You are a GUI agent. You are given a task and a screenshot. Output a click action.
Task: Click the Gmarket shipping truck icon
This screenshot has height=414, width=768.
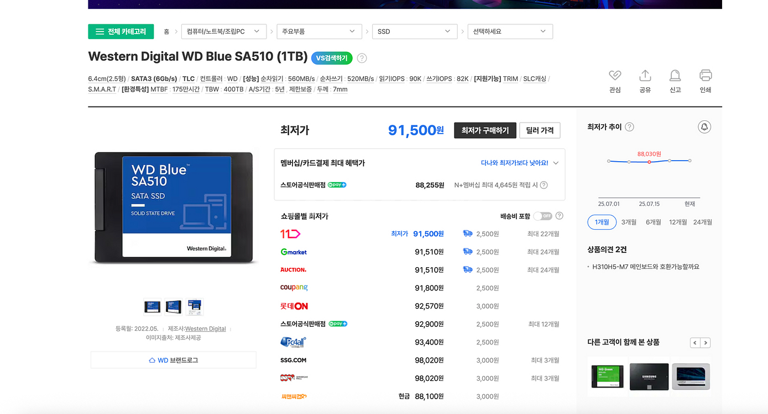[468, 252]
